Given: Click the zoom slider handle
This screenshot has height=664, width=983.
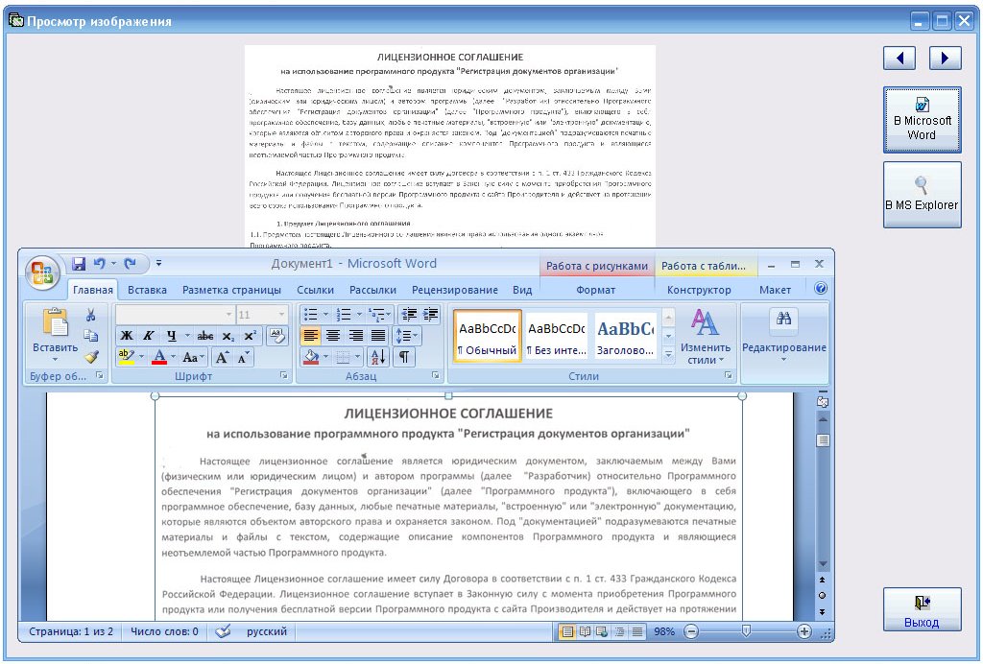Looking at the screenshot, I should [x=746, y=630].
